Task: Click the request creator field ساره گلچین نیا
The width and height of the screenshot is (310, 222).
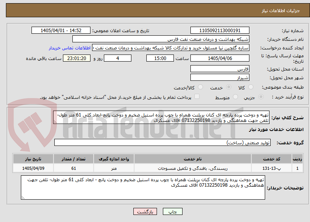Action: click(x=171, y=48)
